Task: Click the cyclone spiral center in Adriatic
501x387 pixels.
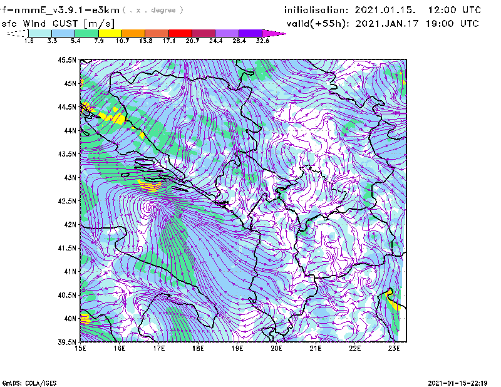Action: [149, 208]
